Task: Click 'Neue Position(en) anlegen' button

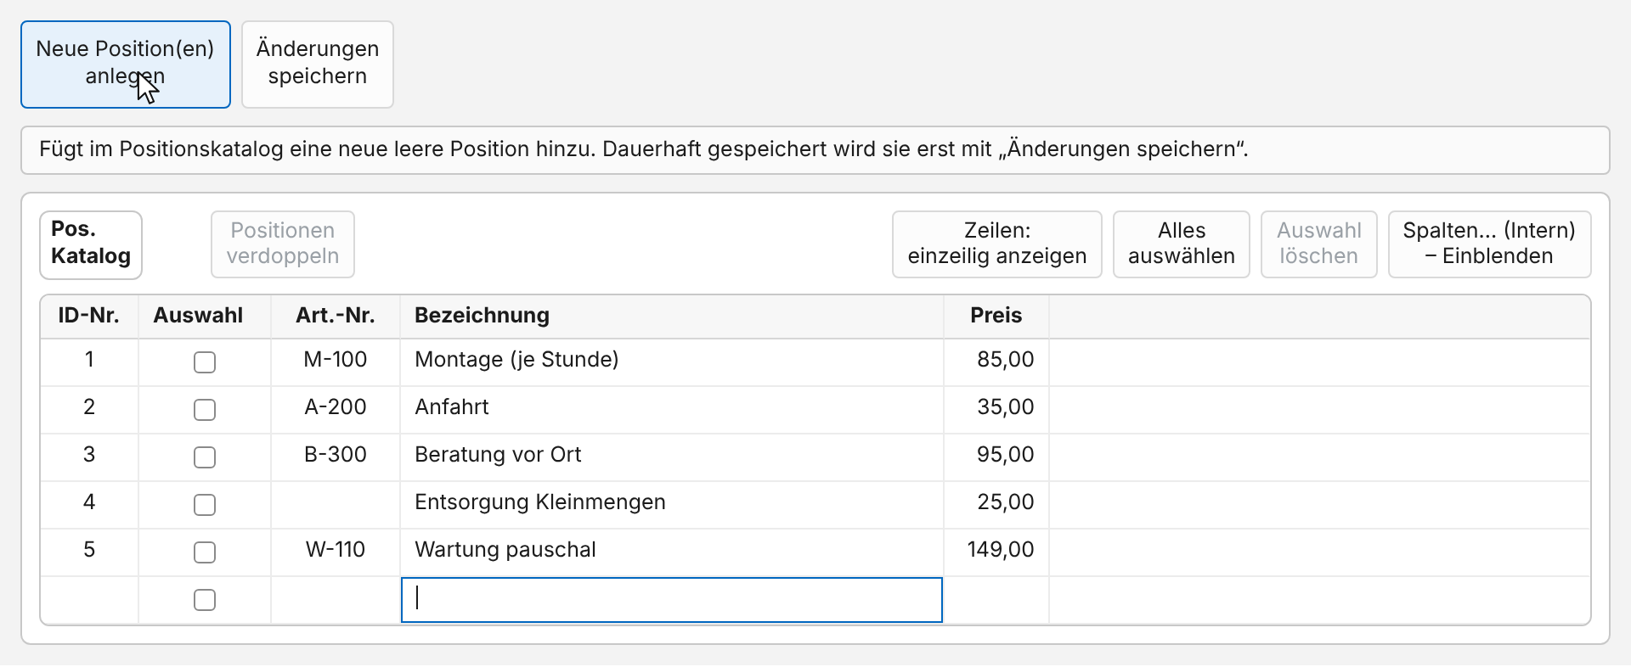Action: point(126,64)
